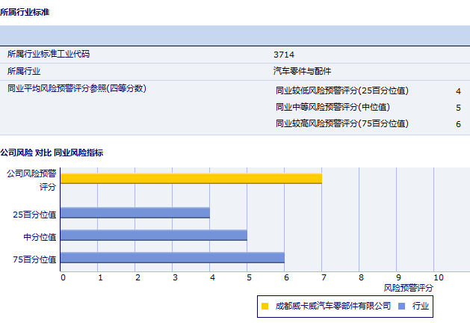Click the 同业中等风险预警评分(中位值) row
The width and height of the screenshot is (470, 323).
tap(333, 107)
